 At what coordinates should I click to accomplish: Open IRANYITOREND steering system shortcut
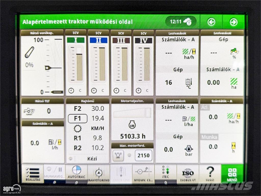[99, 174]
